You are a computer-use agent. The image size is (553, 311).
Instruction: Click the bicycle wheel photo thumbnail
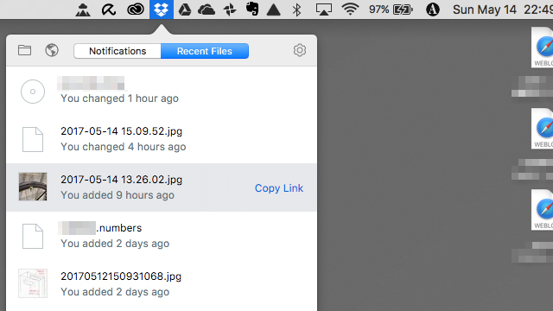(x=33, y=187)
